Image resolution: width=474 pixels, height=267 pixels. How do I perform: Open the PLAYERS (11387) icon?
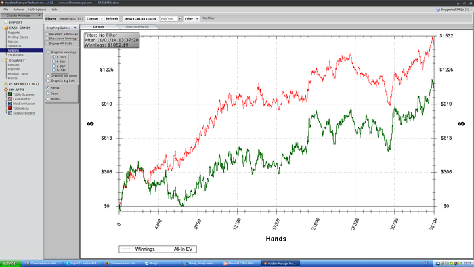coord(5,84)
